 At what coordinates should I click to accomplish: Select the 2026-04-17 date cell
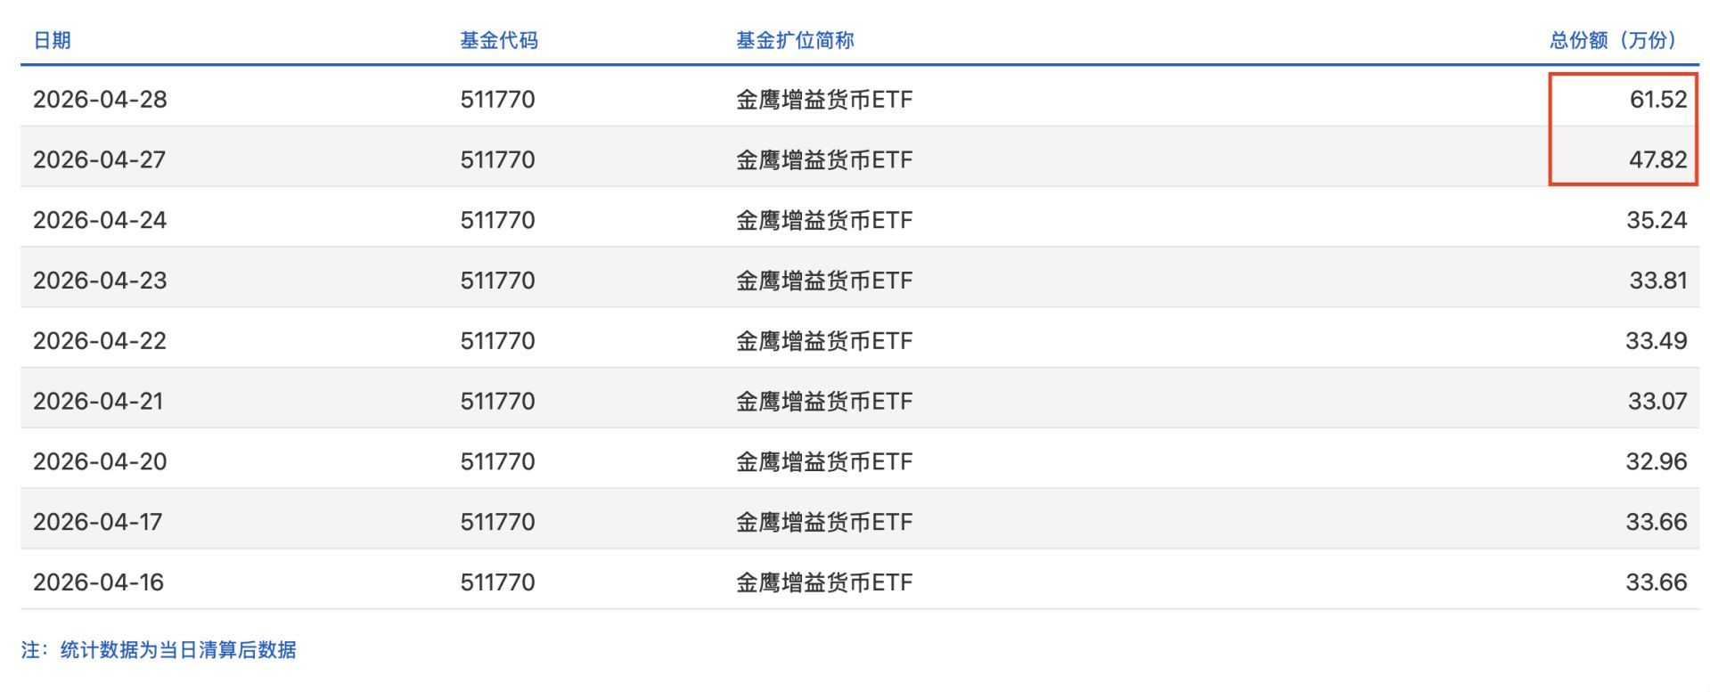[x=98, y=522]
